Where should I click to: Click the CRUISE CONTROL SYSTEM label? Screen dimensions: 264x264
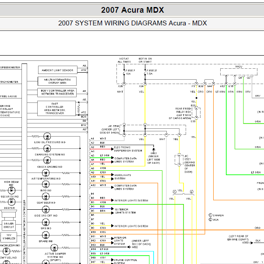coord(126,261)
